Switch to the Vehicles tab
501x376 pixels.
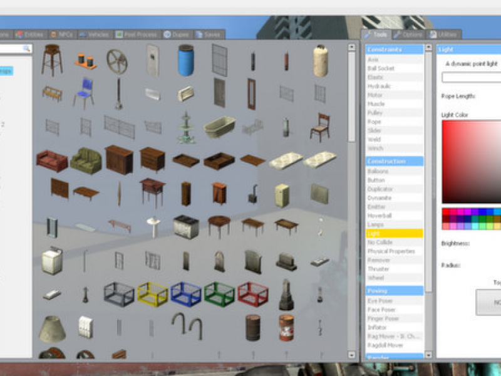point(95,34)
